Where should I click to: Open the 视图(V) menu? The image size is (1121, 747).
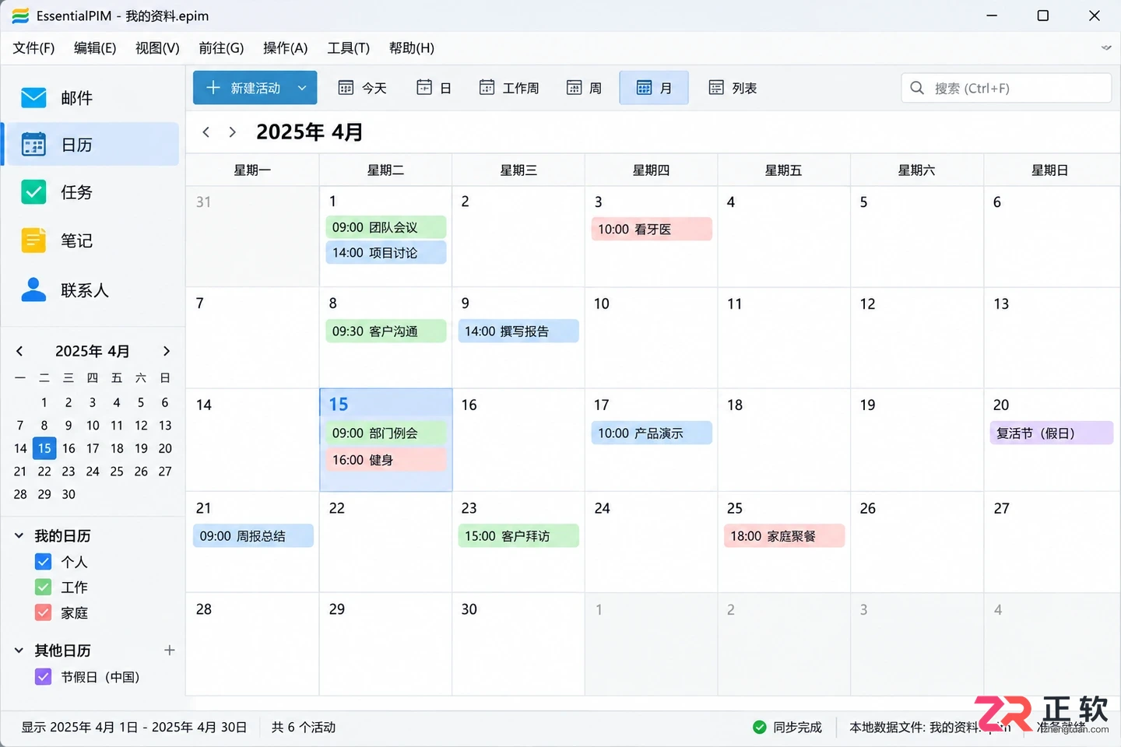(157, 48)
